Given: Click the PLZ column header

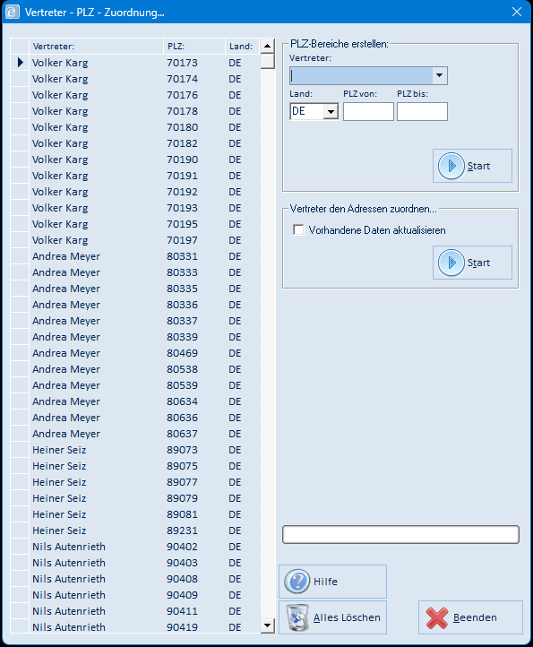Looking at the screenshot, I should tap(194, 47).
